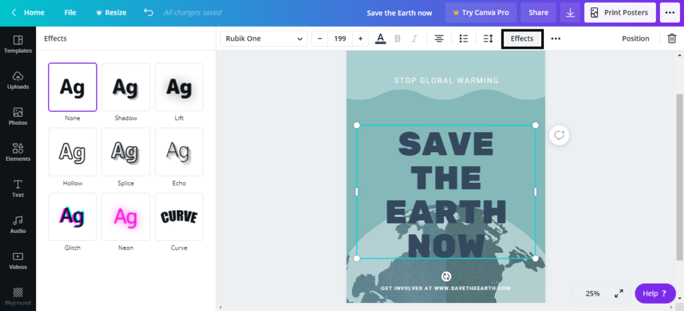This screenshot has height=311, width=684.
Task: Open the File menu
Action: pyautogui.click(x=70, y=13)
